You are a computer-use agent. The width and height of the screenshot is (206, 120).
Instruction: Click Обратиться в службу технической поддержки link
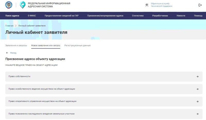[162, 5]
